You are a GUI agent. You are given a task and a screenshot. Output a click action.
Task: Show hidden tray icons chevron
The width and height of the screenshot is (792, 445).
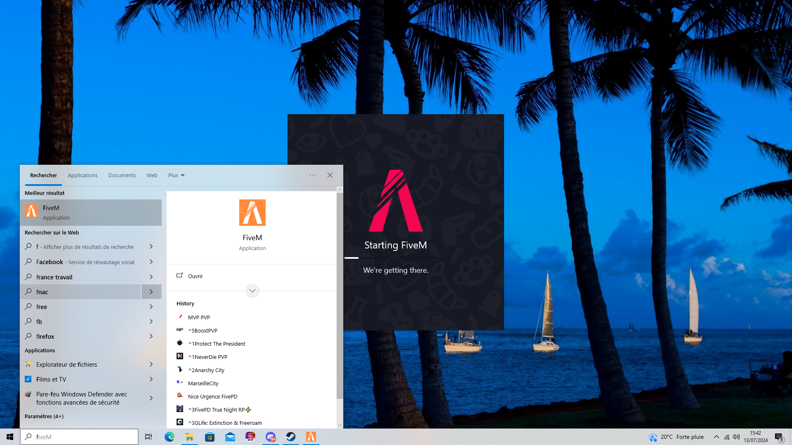[x=716, y=437]
